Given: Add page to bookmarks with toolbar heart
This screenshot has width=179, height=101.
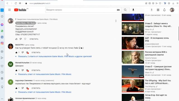Looking at the screenshot, I should click(x=160, y=3).
